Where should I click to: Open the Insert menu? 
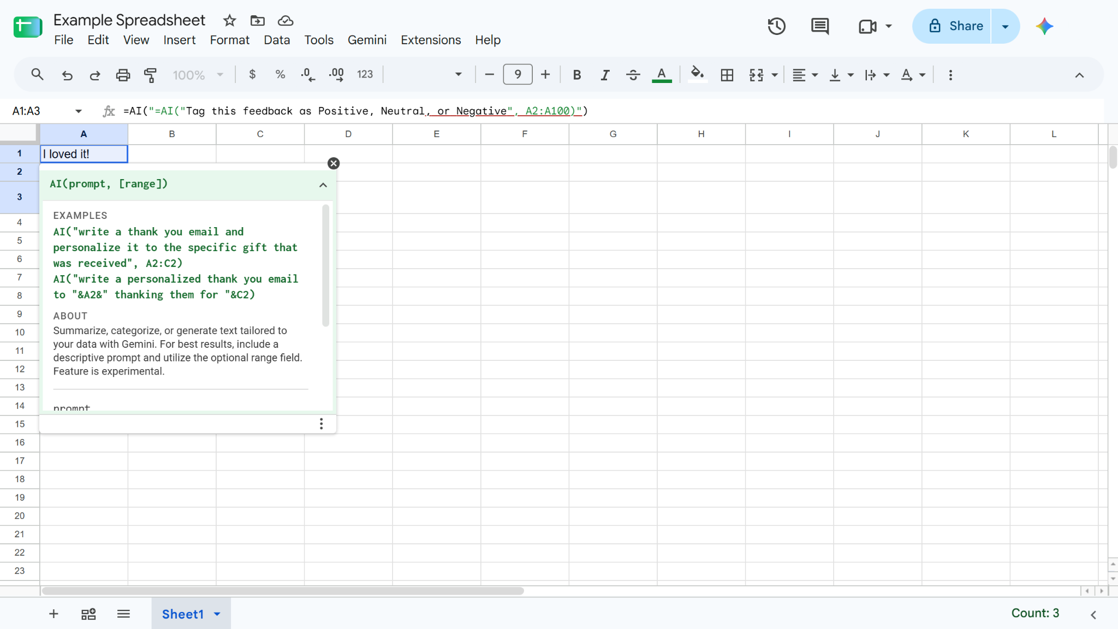[179, 40]
